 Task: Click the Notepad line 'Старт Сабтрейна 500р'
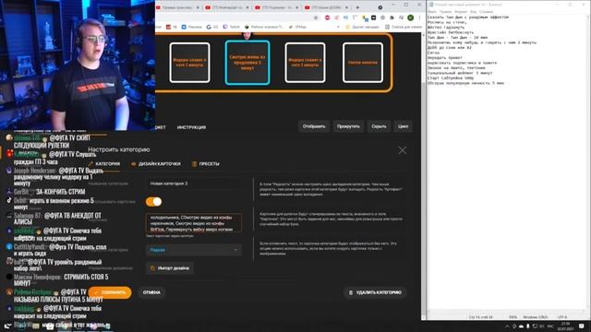tap(451, 77)
